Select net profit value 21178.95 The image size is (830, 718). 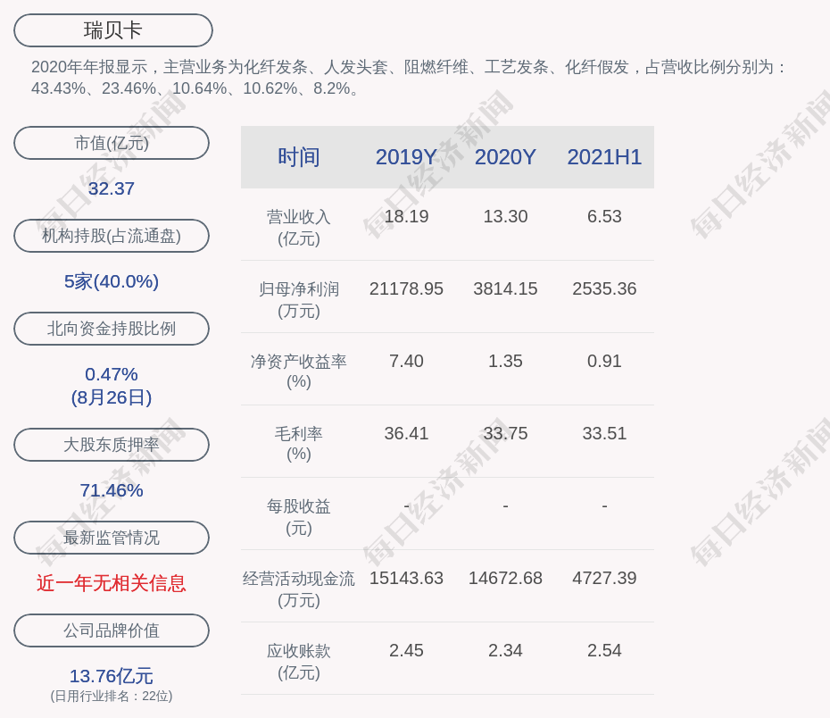[x=406, y=289]
